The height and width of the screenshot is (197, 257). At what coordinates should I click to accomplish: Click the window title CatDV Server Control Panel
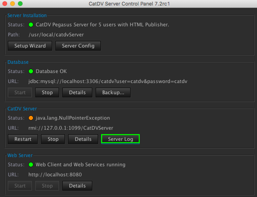point(129,4)
